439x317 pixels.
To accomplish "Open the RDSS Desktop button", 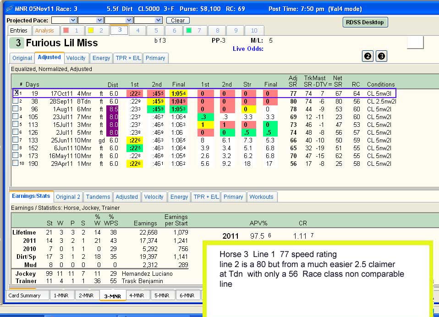I will [365, 22].
